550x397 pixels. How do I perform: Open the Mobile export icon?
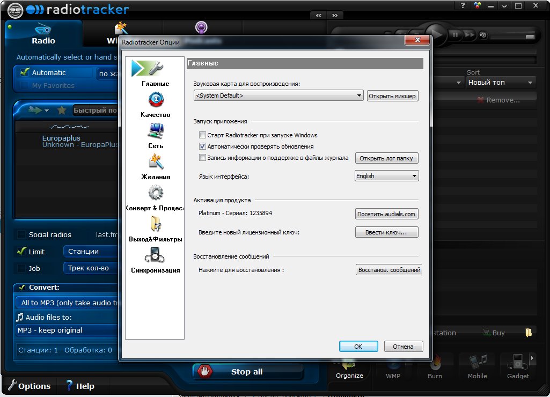pos(478,367)
